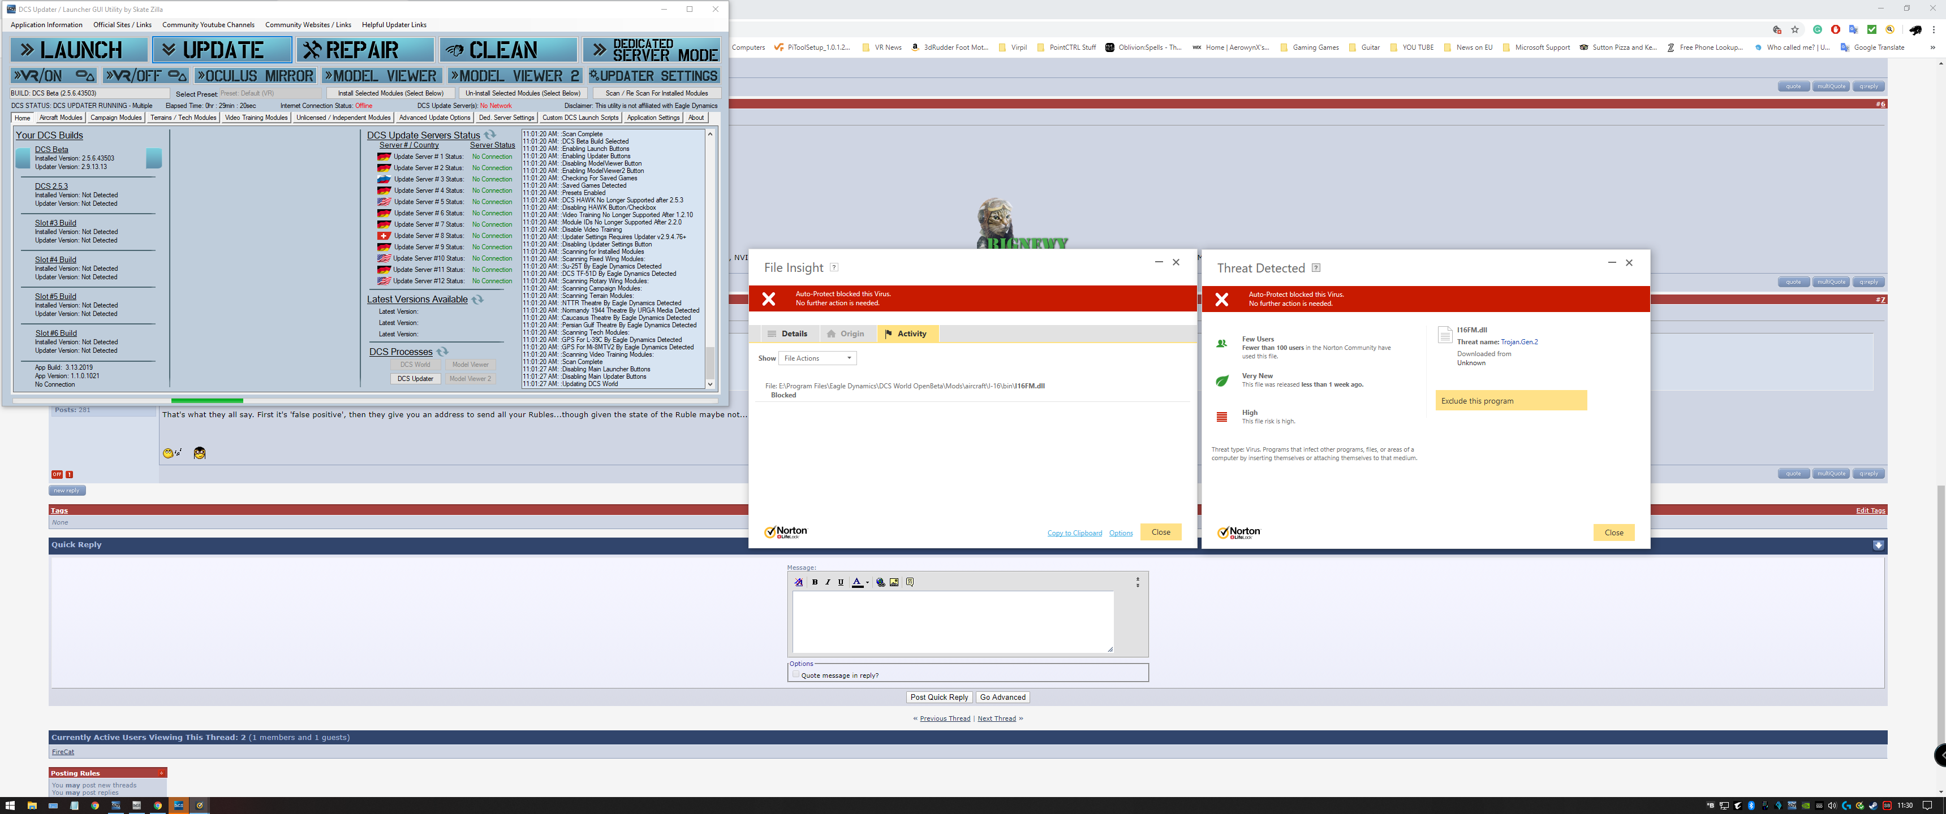Check Quote message in reply option
This screenshot has width=1946, height=814.
coord(795,674)
